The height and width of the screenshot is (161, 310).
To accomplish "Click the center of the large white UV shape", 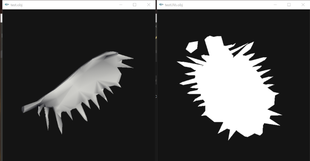I will tap(235, 89).
